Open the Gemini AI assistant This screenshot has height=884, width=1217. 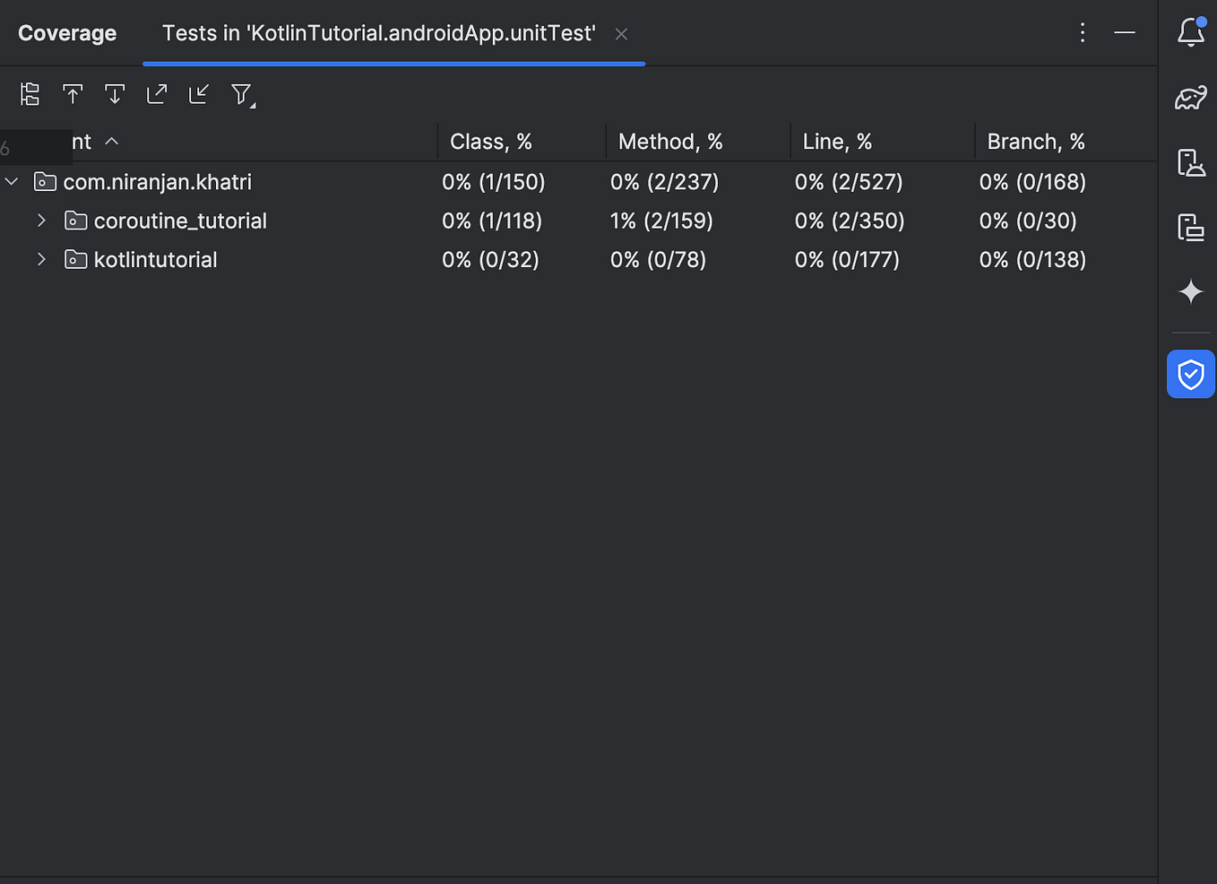point(1190,291)
